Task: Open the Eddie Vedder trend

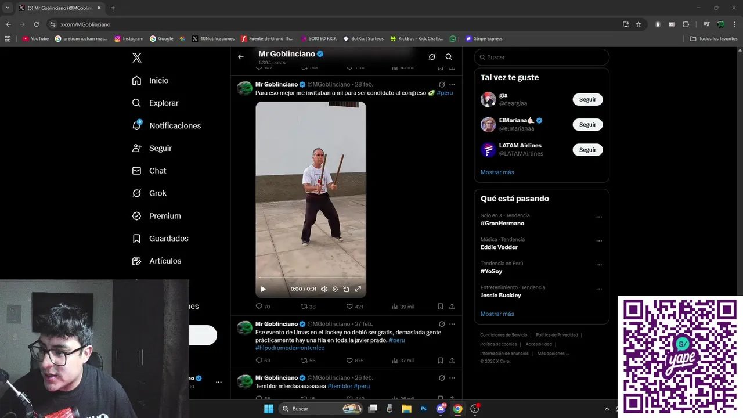Action: pos(499,247)
